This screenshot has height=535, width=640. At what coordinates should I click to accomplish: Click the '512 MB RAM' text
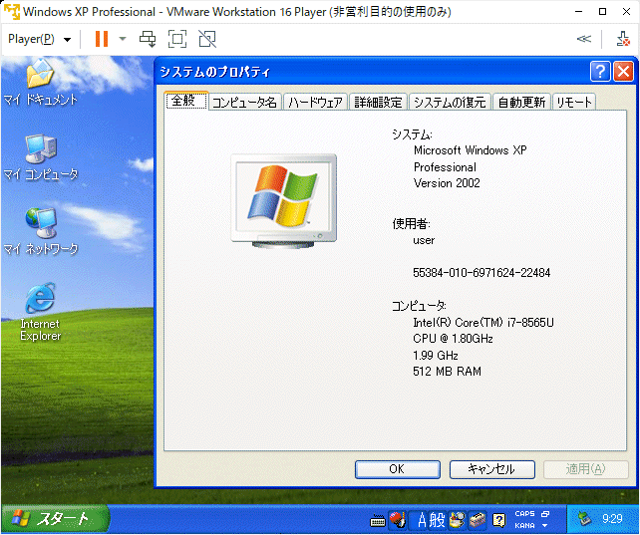(447, 371)
